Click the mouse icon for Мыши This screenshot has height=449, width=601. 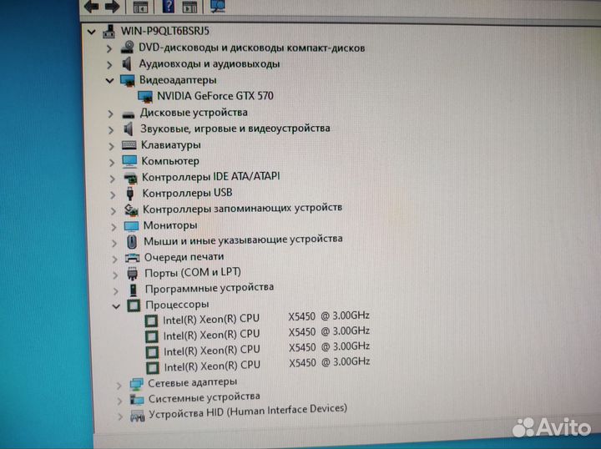132,242
